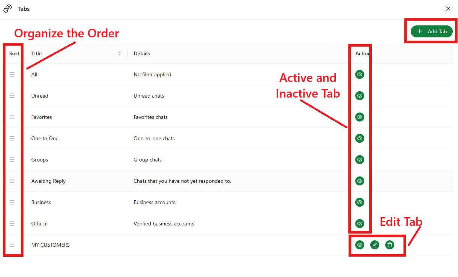
Task: Click the drag handle for the Favorites row
Action: (12, 117)
